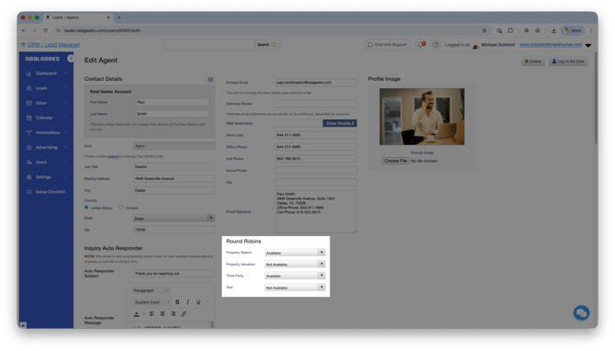
Task: Open the State dropdown
Action: (x=173, y=219)
